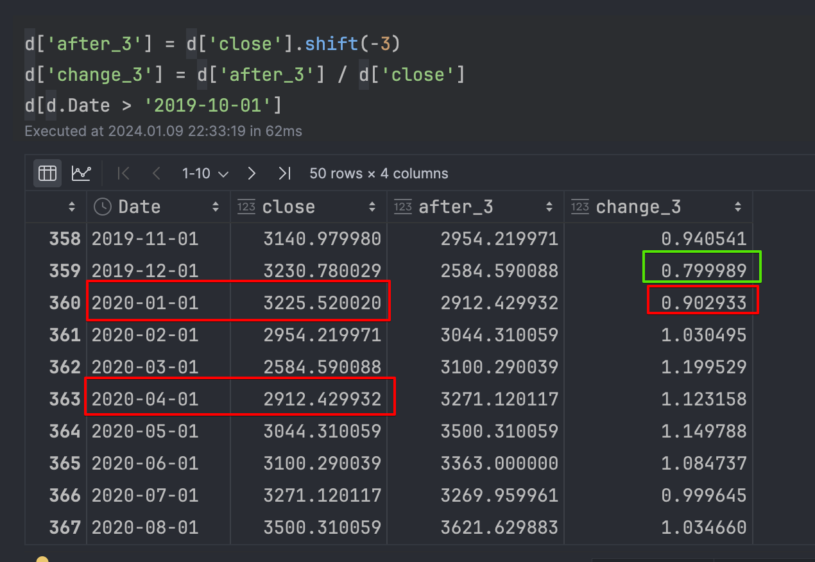Select row index 358
Image resolution: width=815 pixels, height=562 pixels.
point(65,239)
